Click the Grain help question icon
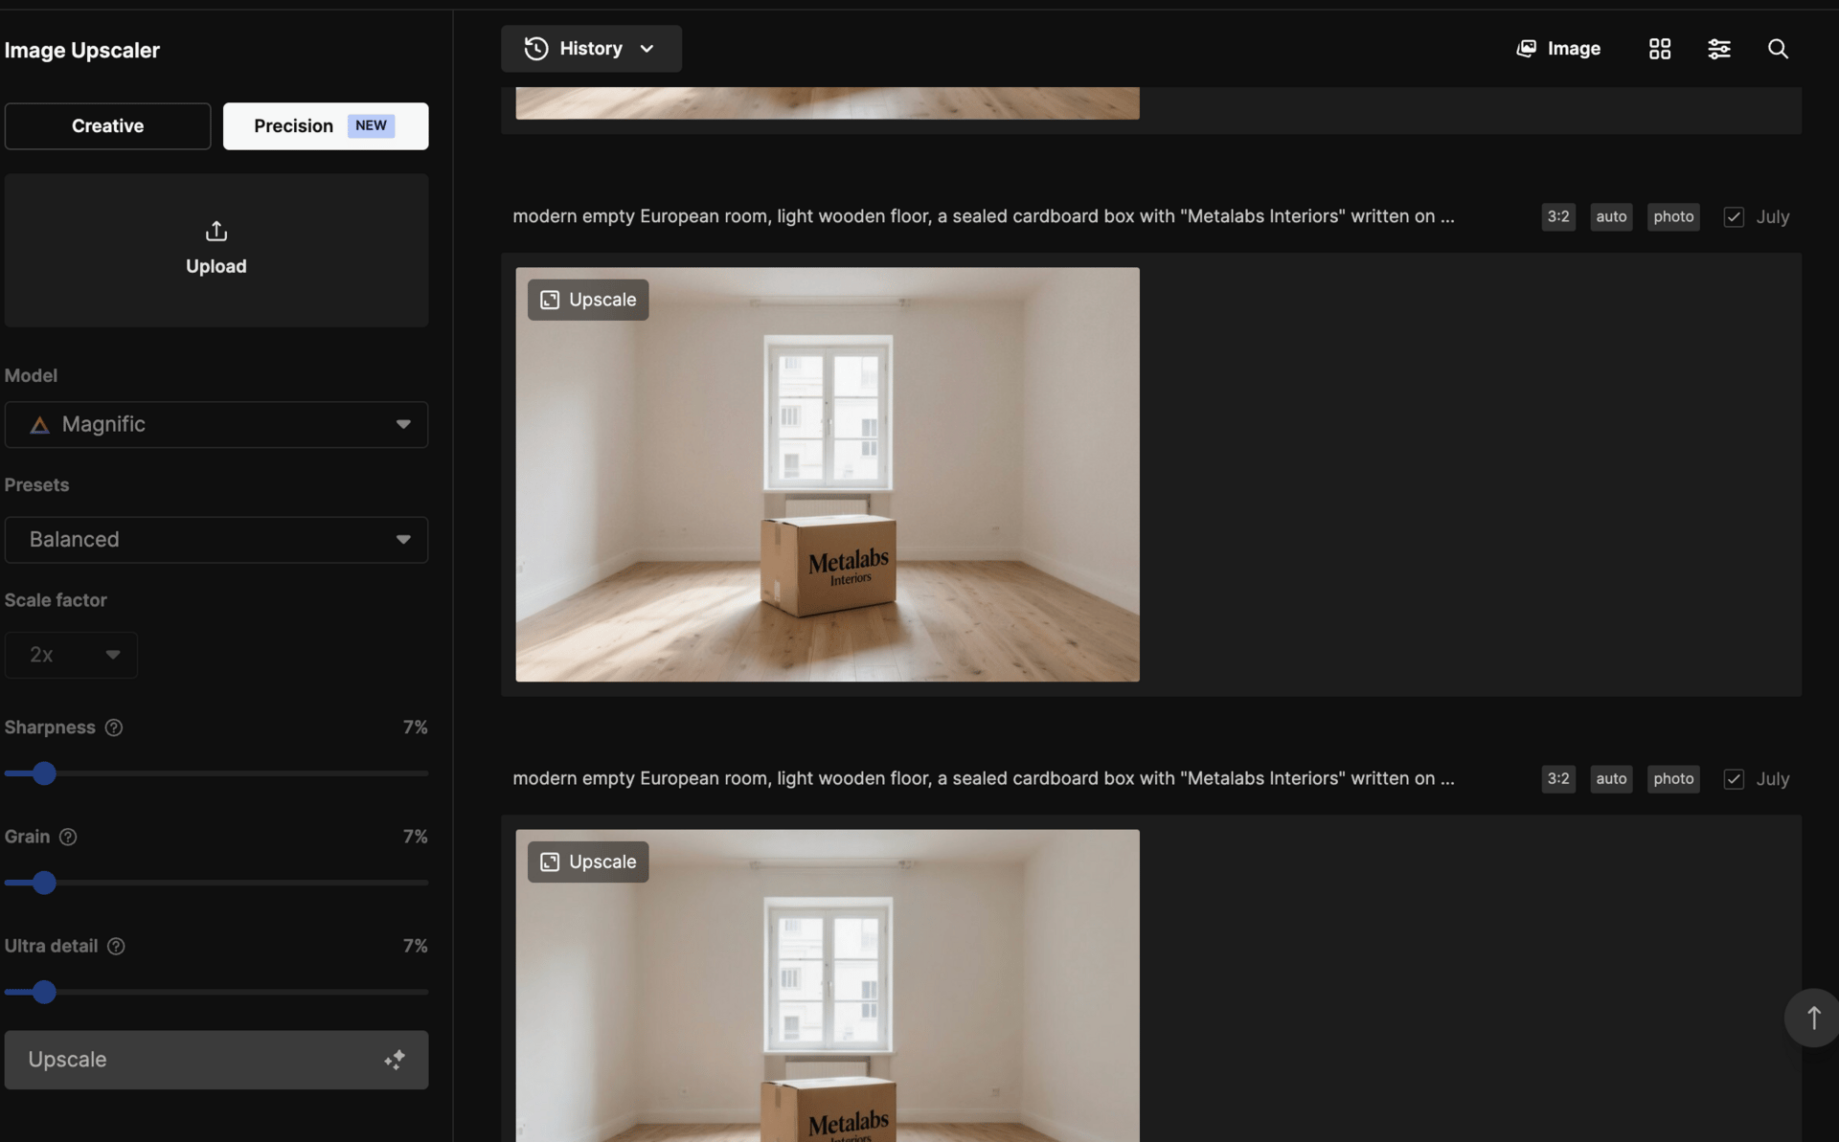The height and width of the screenshot is (1142, 1839). coord(68,837)
